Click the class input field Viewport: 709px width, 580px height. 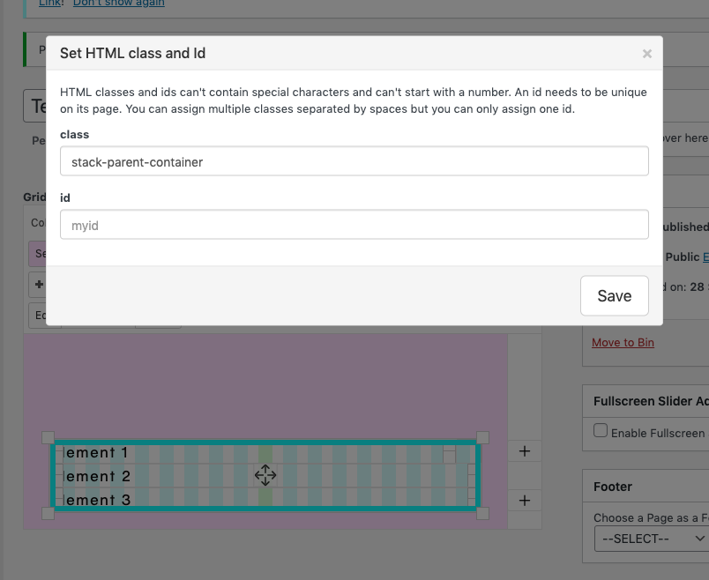click(354, 161)
